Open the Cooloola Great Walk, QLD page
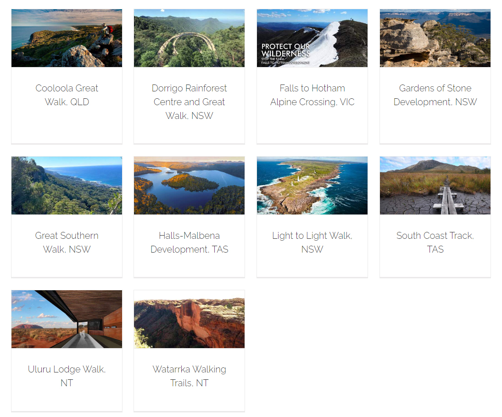 67,95
